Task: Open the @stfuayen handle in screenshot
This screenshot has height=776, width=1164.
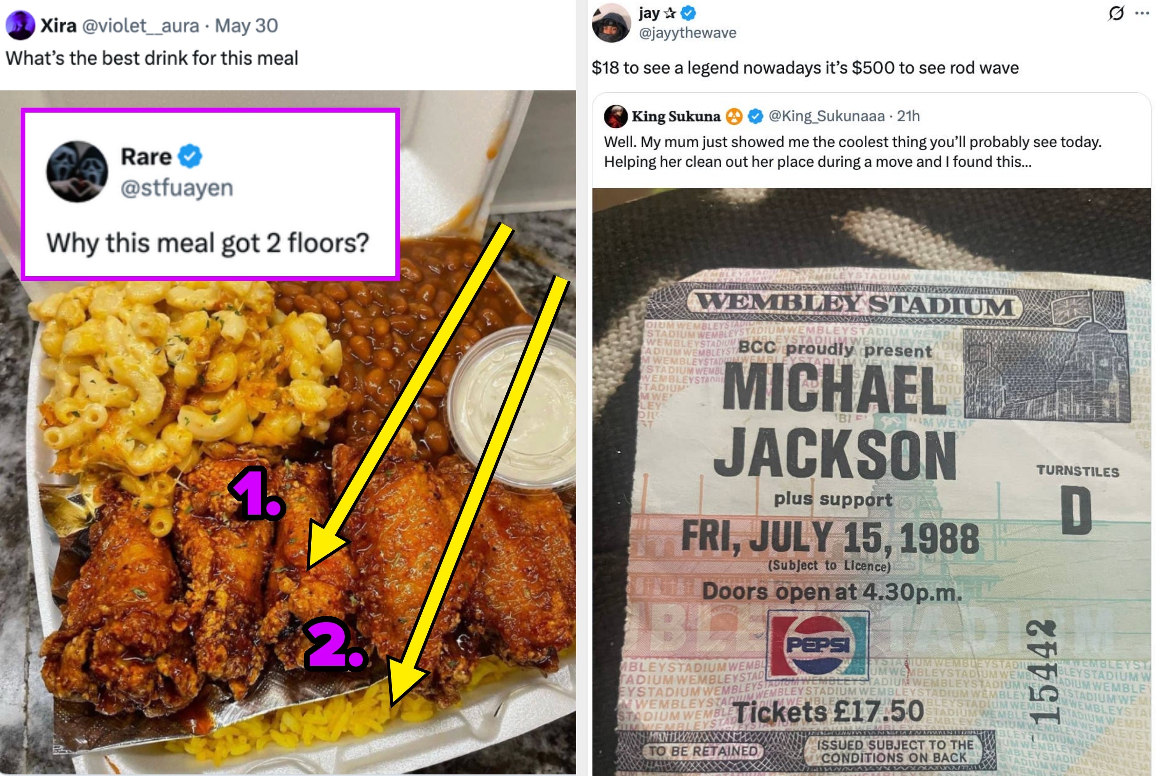Action: (x=177, y=188)
